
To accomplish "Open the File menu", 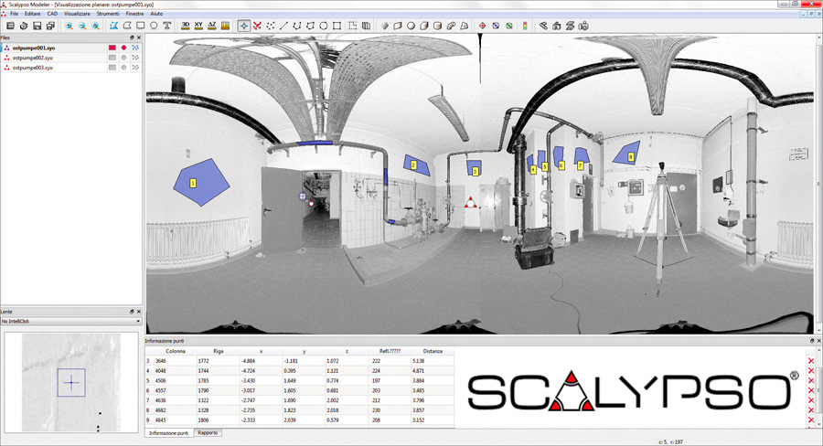I will (x=14, y=14).
